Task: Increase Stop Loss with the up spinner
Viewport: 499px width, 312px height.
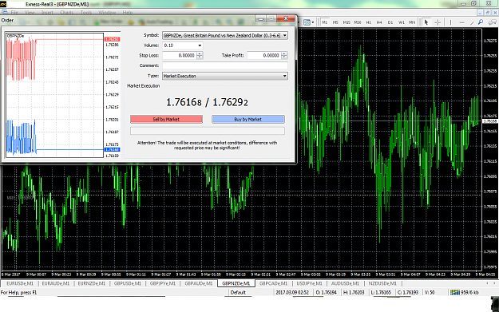Action: click(200, 53)
